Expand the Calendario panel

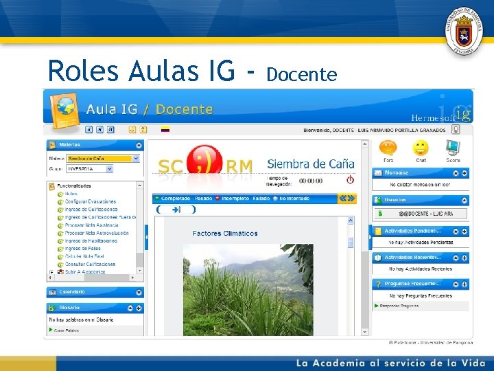point(139,293)
